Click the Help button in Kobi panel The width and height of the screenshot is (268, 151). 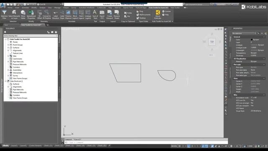coord(165,15)
